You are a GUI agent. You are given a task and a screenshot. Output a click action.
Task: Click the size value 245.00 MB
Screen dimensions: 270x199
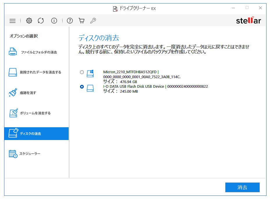(x=129, y=92)
